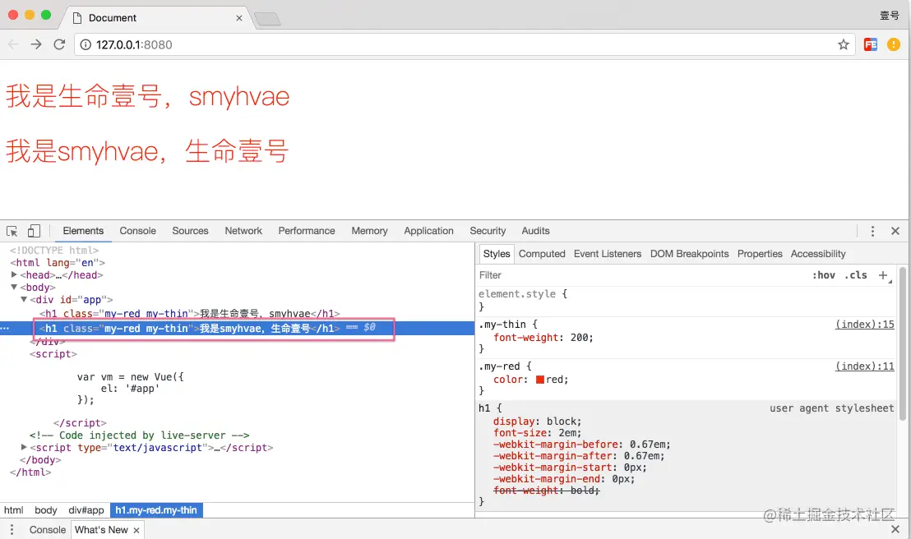The width and height of the screenshot is (911, 539).
Task: Click the font-weight: 200 value
Action: point(581,338)
